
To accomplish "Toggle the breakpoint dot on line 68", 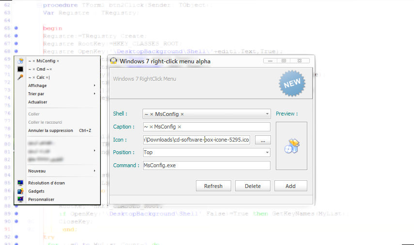I will coord(16,51).
